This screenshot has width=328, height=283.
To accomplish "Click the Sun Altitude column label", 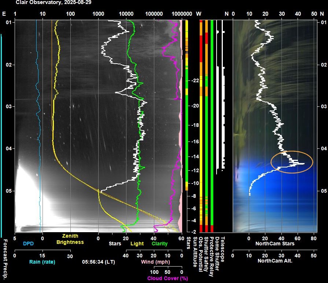I will coord(195,252).
